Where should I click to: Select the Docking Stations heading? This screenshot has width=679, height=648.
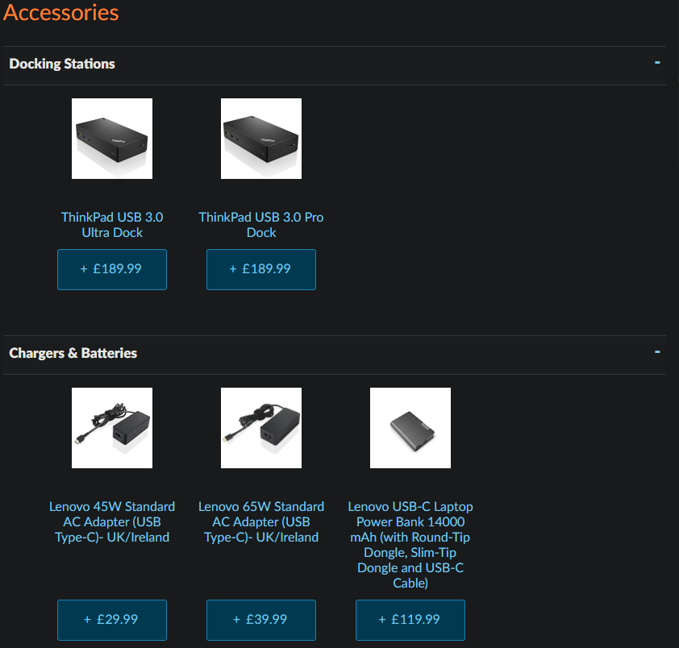point(62,64)
